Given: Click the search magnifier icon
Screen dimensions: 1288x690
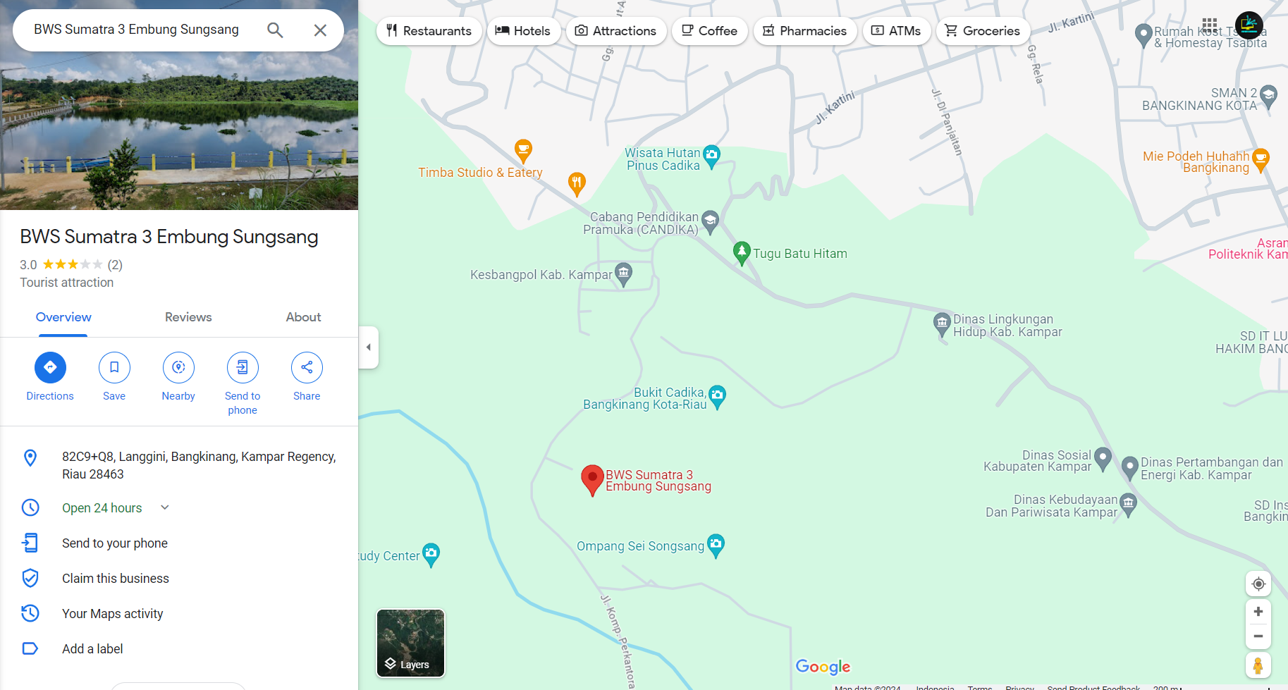Looking at the screenshot, I should click(275, 30).
